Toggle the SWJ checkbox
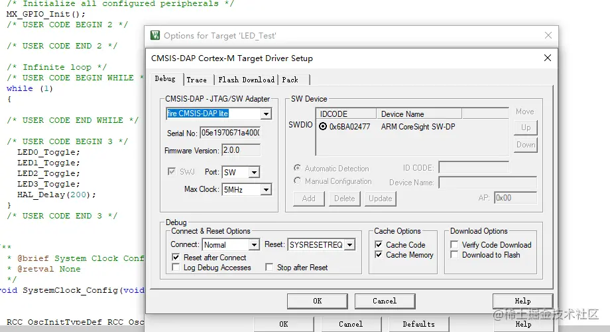This screenshot has width=610, height=332. point(172,171)
